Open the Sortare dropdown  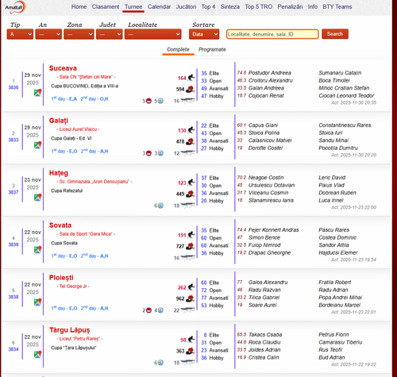[204, 34]
